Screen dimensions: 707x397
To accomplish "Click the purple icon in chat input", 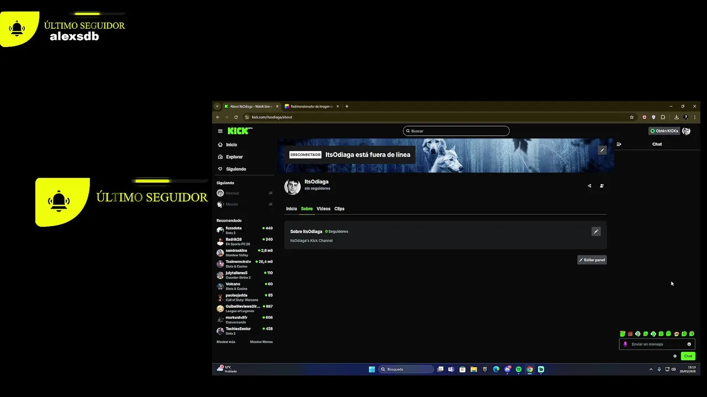I will click(x=625, y=344).
